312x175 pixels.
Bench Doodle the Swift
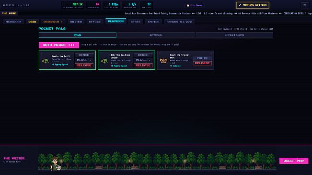pyautogui.click(x=84, y=55)
